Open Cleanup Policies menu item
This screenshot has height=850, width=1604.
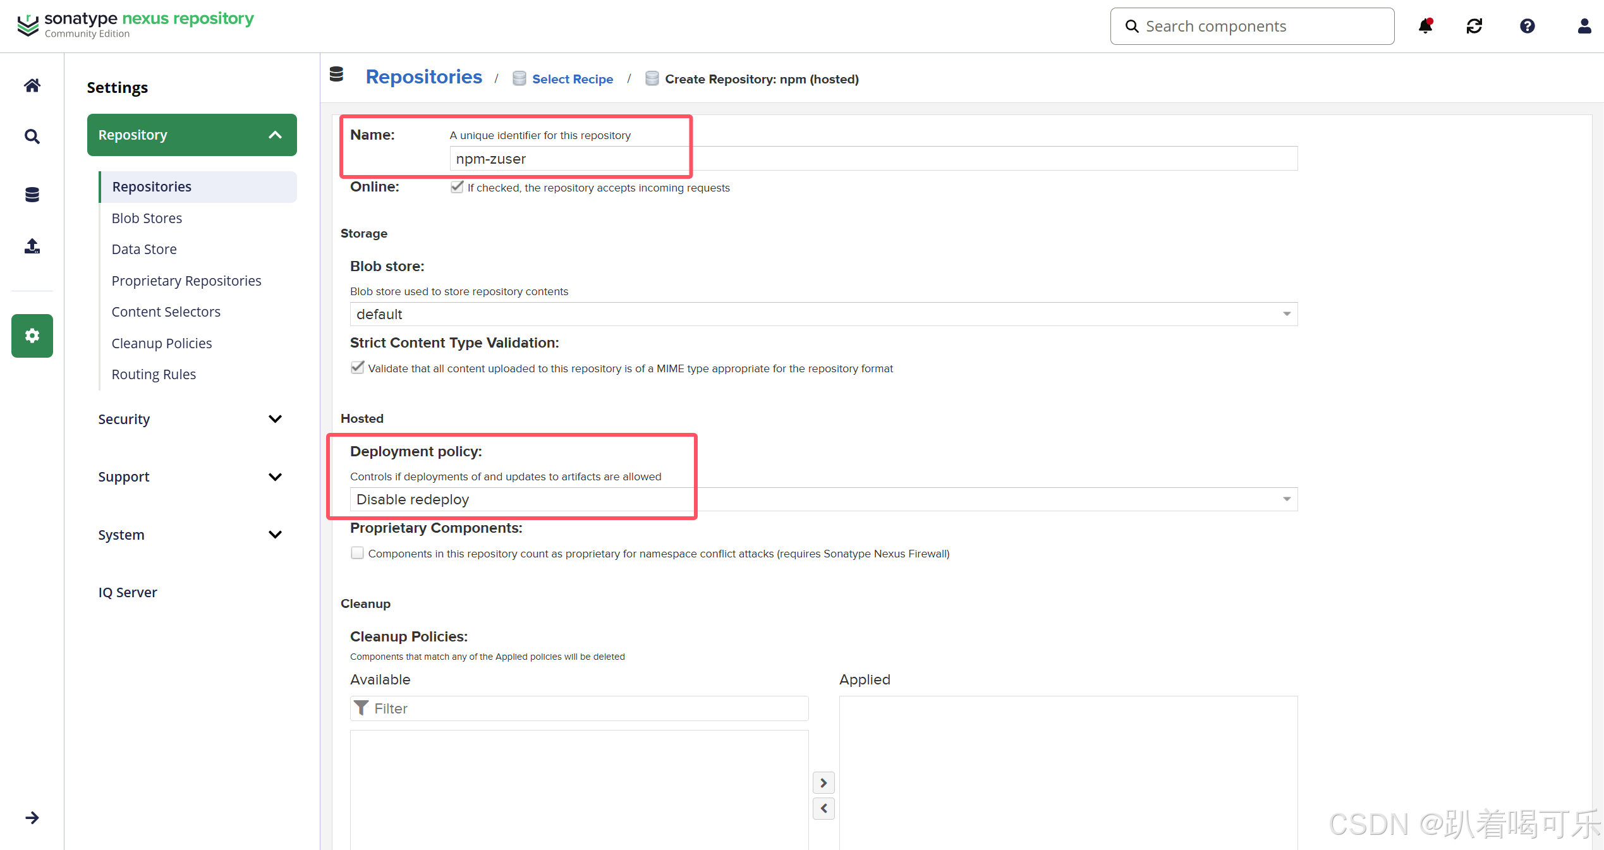[162, 343]
